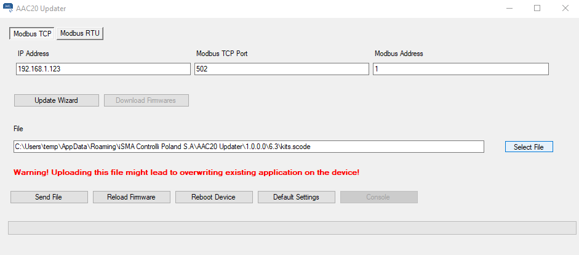This screenshot has height=255, width=579.
Task: Click the progress bar at the bottom
Action: [292, 228]
